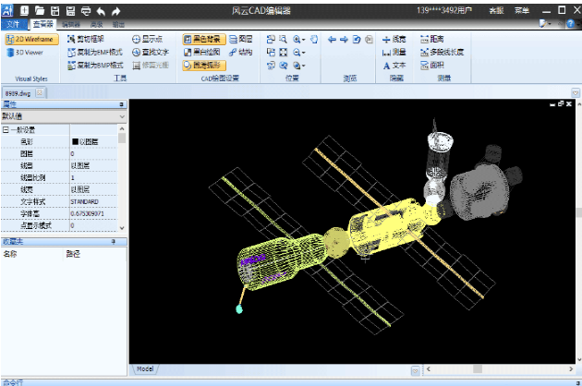The height and width of the screenshot is (386, 582).
Task: Click the Model layout tab
Action: 145,368
